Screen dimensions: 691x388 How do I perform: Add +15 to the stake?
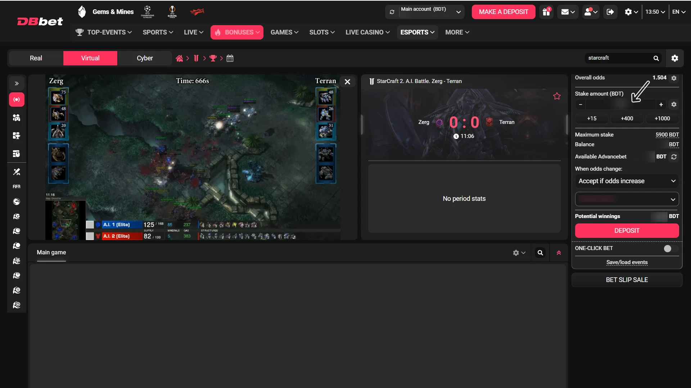point(592,119)
